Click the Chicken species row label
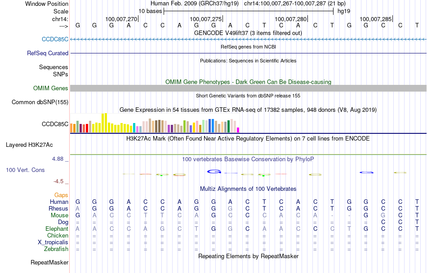This screenshot has width=427, height=273. (x=58, y=236)
